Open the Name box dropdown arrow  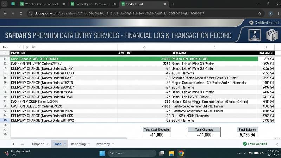click(x=20, y=47)
